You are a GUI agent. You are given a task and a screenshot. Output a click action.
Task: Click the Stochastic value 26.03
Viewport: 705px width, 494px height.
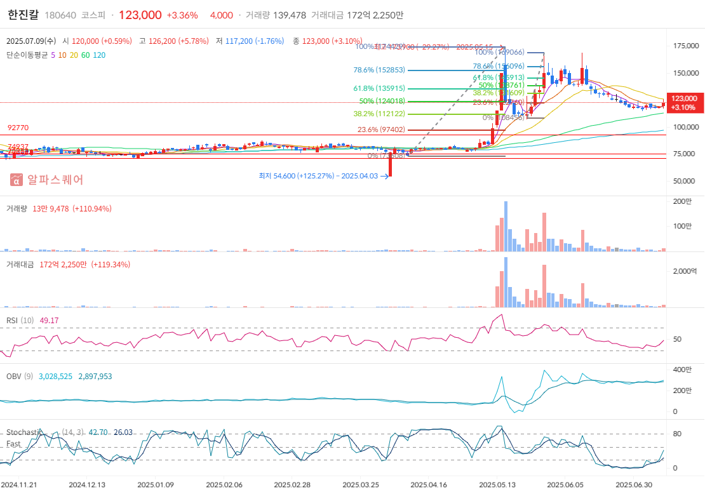pyautogui.click(x=123, y=432)
